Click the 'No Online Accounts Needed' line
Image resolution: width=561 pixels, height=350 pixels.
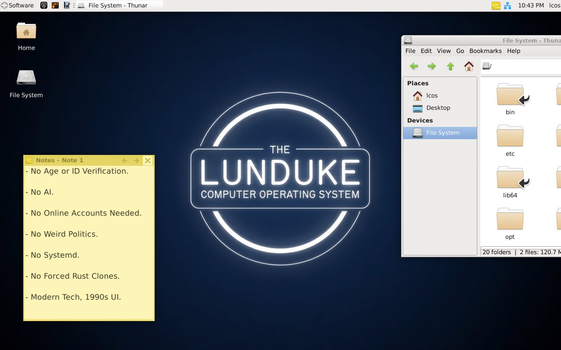pyautogui.click(x=84, y=213)
